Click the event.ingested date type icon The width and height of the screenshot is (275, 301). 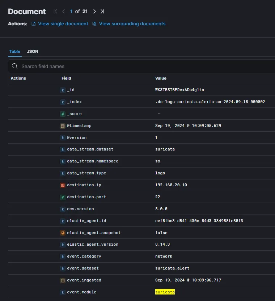tap(63, 280)
